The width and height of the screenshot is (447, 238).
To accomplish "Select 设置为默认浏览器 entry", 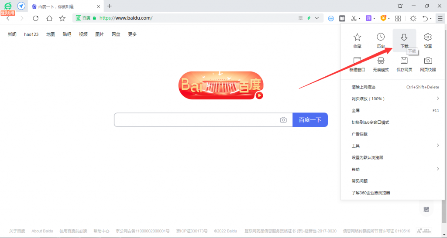I will pos(392,157).
